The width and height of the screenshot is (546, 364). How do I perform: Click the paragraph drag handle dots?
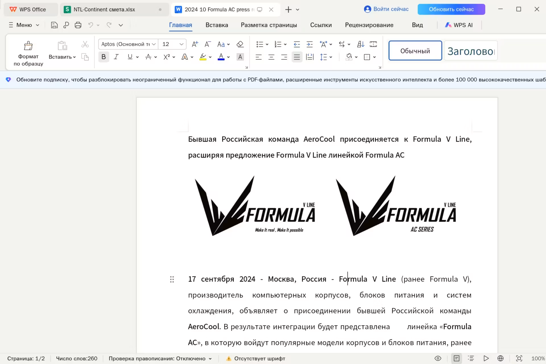click(x=172, y=279)
